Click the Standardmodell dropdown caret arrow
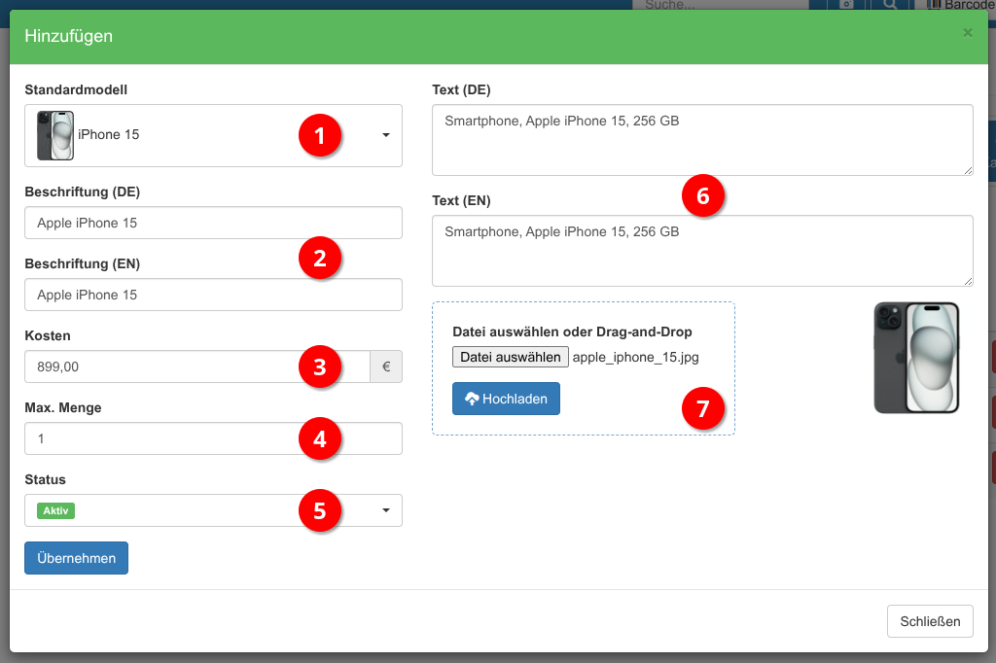The image size is (996, 663). tap(386, 135)
